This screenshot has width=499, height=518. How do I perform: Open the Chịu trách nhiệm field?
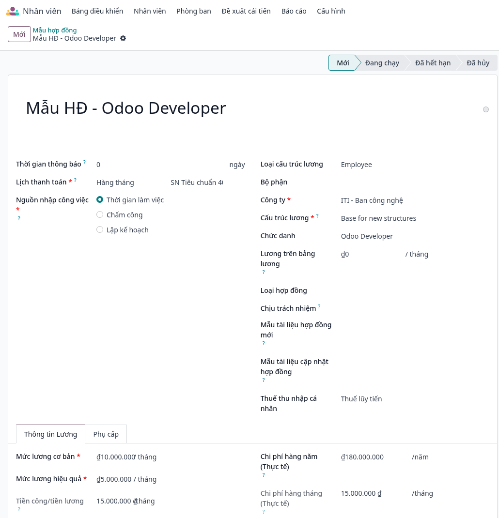[x=415, y=308]
